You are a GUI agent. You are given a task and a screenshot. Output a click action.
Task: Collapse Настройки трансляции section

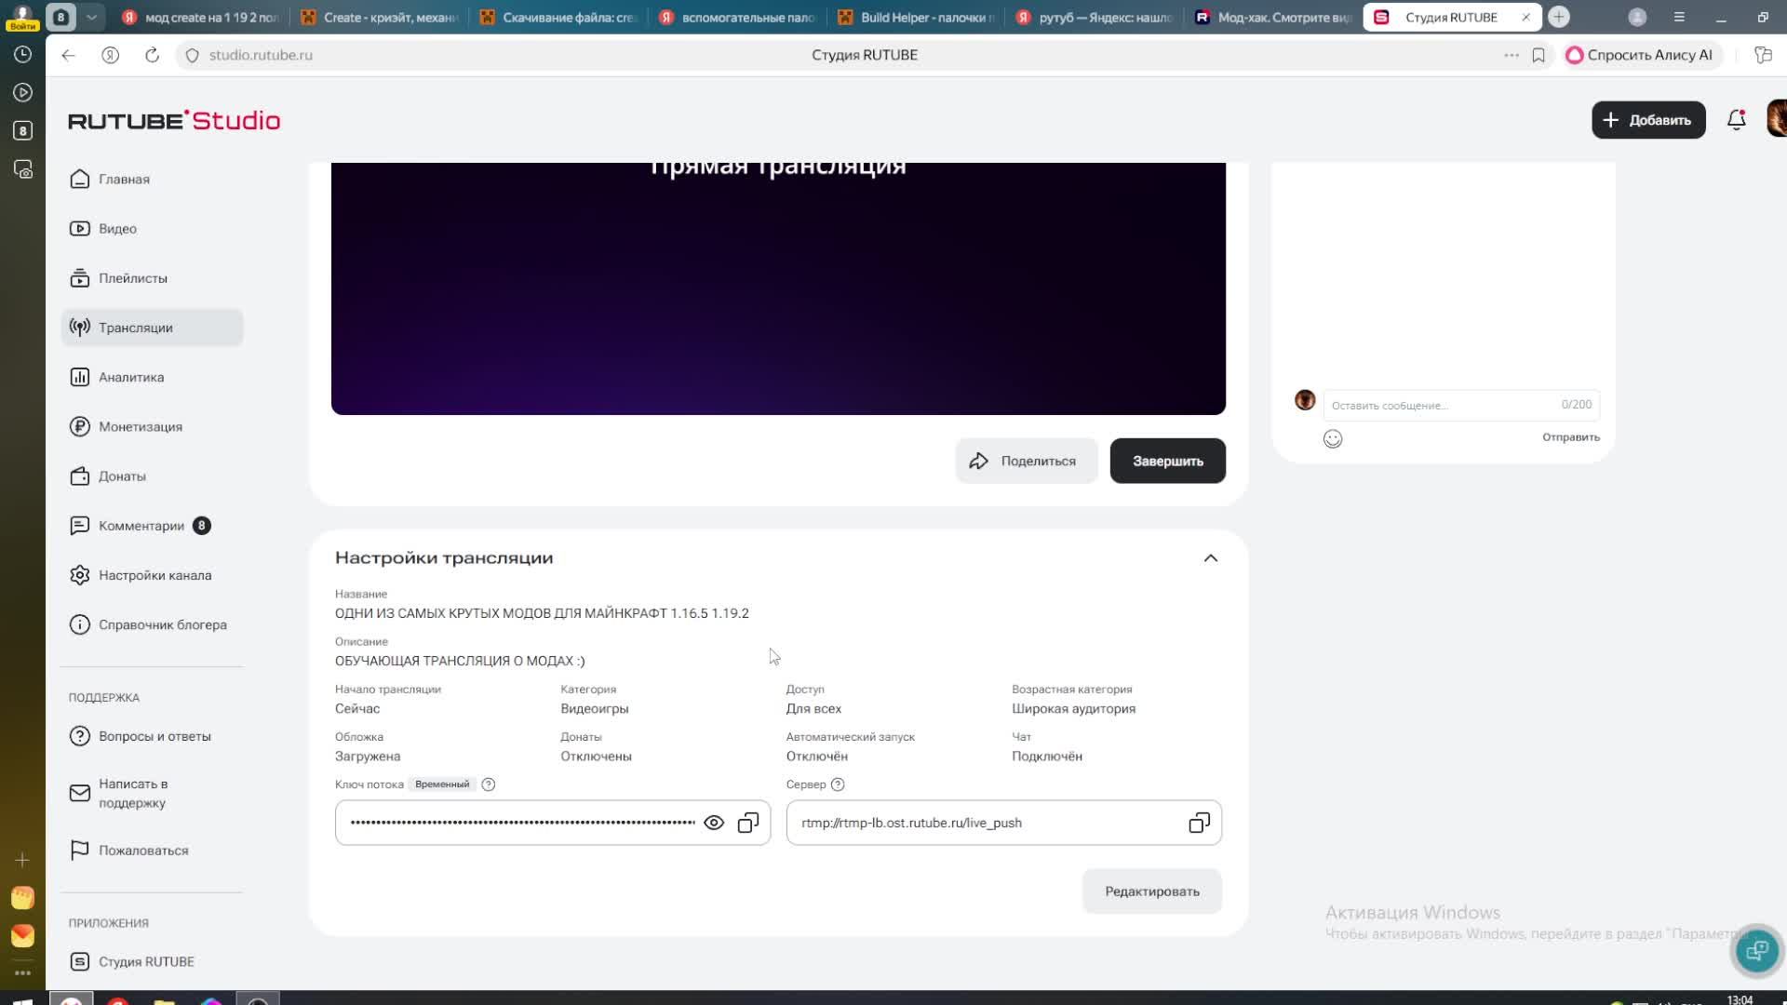point(1210,558)
